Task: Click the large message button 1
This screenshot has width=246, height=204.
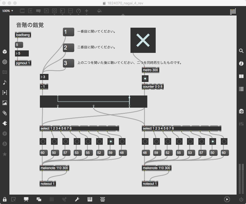Action: [x=68, y=32]
